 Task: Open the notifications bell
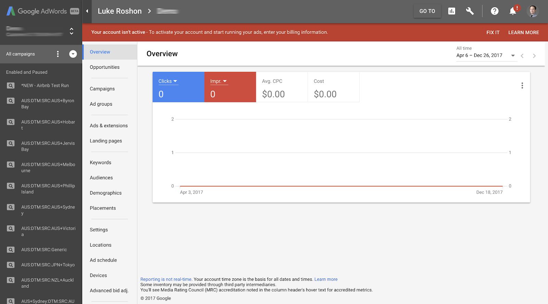513,11
